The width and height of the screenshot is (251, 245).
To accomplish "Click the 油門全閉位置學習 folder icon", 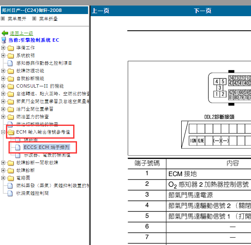I will coord(11,109).
